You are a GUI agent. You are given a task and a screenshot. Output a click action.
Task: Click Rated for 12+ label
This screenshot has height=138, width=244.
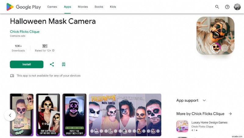click(x=43, y=50)
